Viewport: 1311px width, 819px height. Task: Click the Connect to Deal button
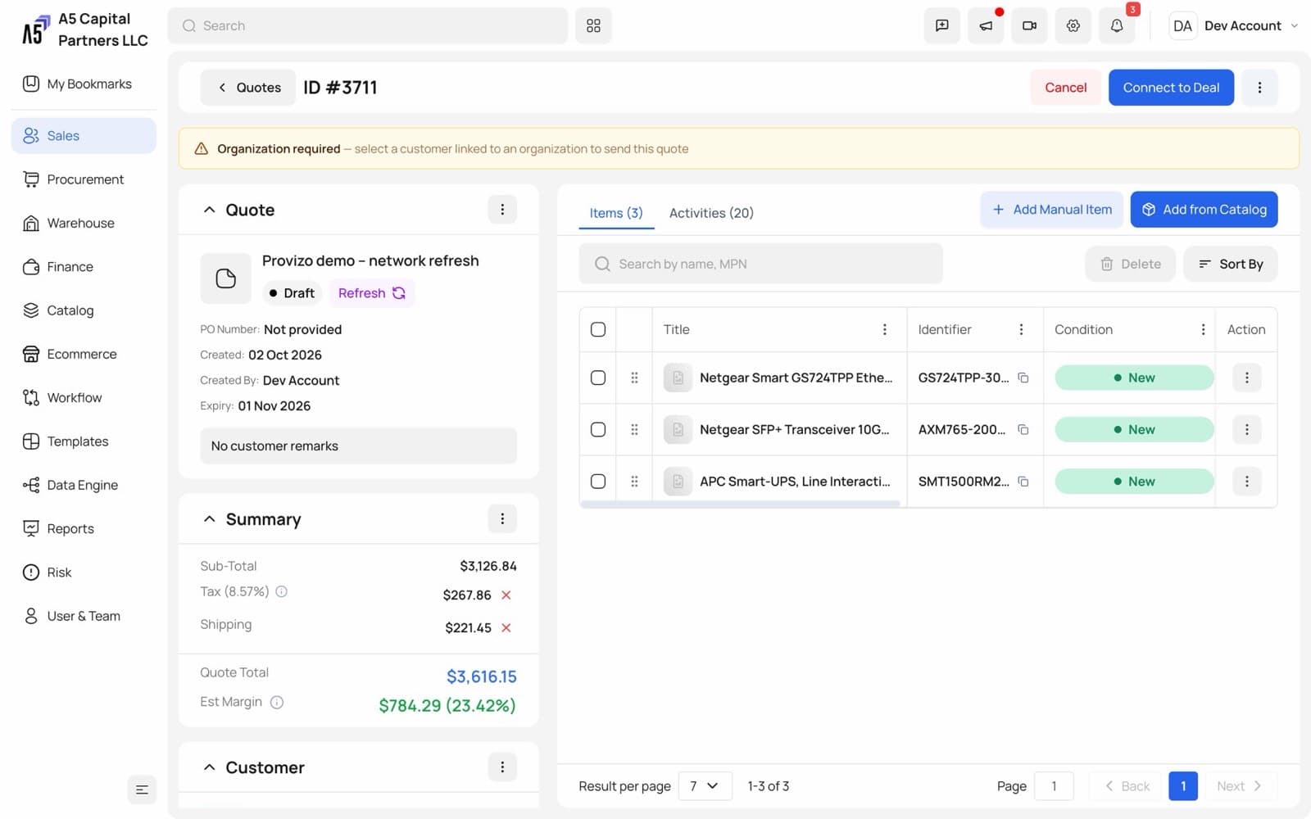click(x=1171, y=88)
